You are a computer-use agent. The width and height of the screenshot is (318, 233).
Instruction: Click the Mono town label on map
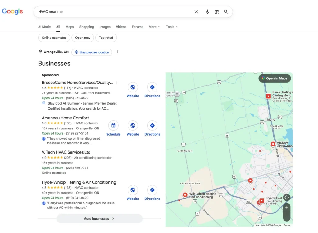[x=271, y=119]
